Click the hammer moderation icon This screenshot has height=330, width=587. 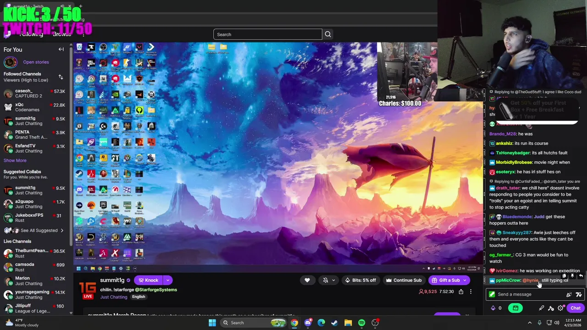551,308
